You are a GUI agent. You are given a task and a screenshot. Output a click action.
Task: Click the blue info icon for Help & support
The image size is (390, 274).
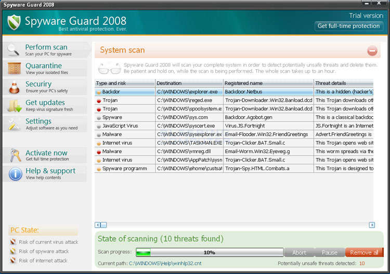coord(16,174)
